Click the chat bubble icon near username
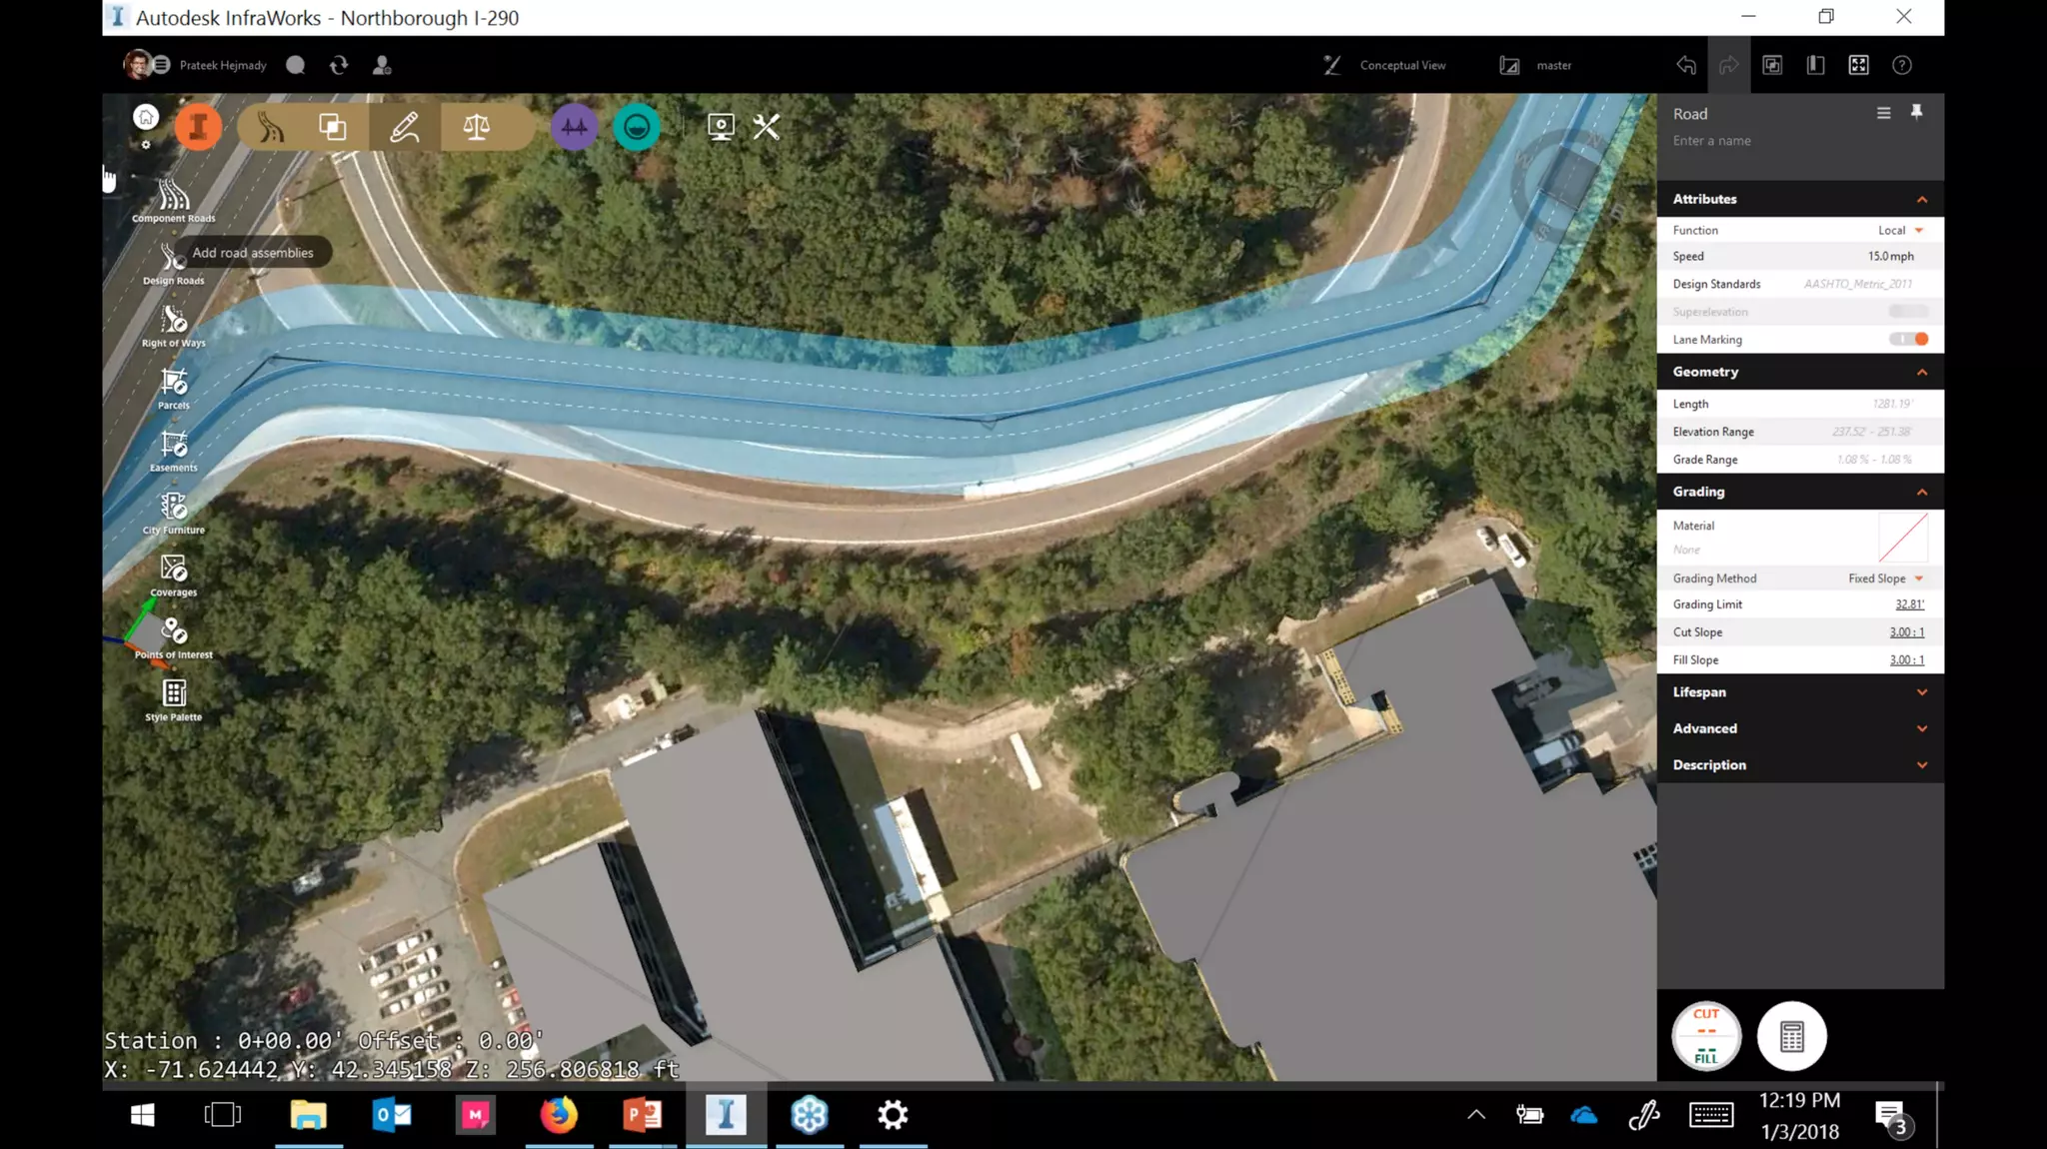This screenshot has width=2047, height=1149. tap(295, 65)
